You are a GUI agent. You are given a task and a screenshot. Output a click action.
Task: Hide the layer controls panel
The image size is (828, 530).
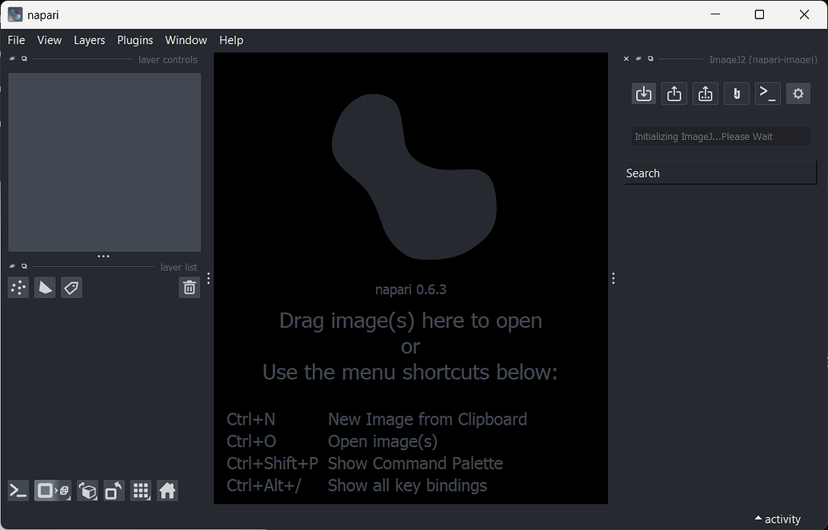12,58
